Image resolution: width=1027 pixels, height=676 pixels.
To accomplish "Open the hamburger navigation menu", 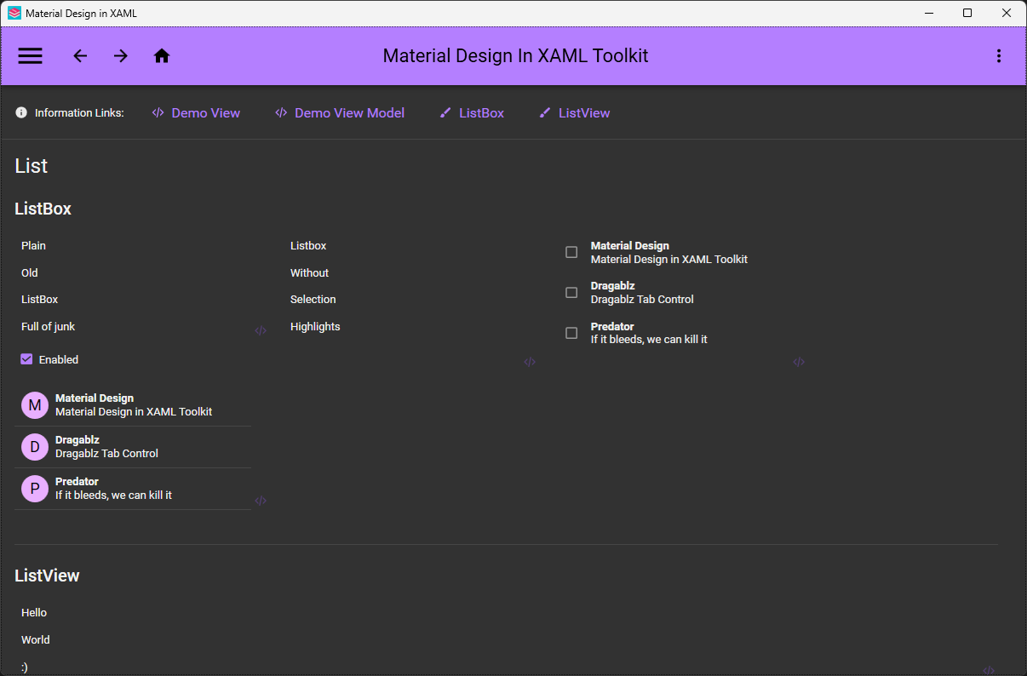I will [31, 56].
